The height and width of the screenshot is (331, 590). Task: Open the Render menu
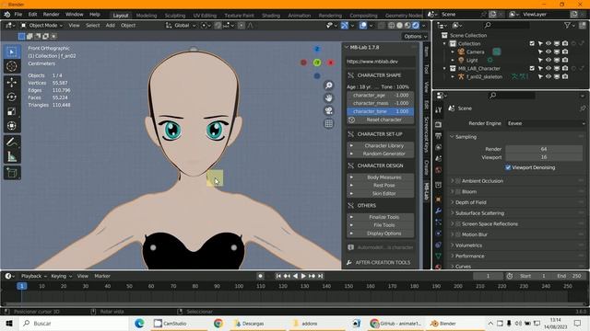(52, 15)
